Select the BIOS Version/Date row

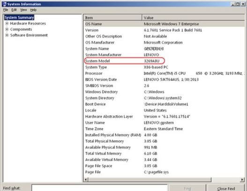coord(164,79)
